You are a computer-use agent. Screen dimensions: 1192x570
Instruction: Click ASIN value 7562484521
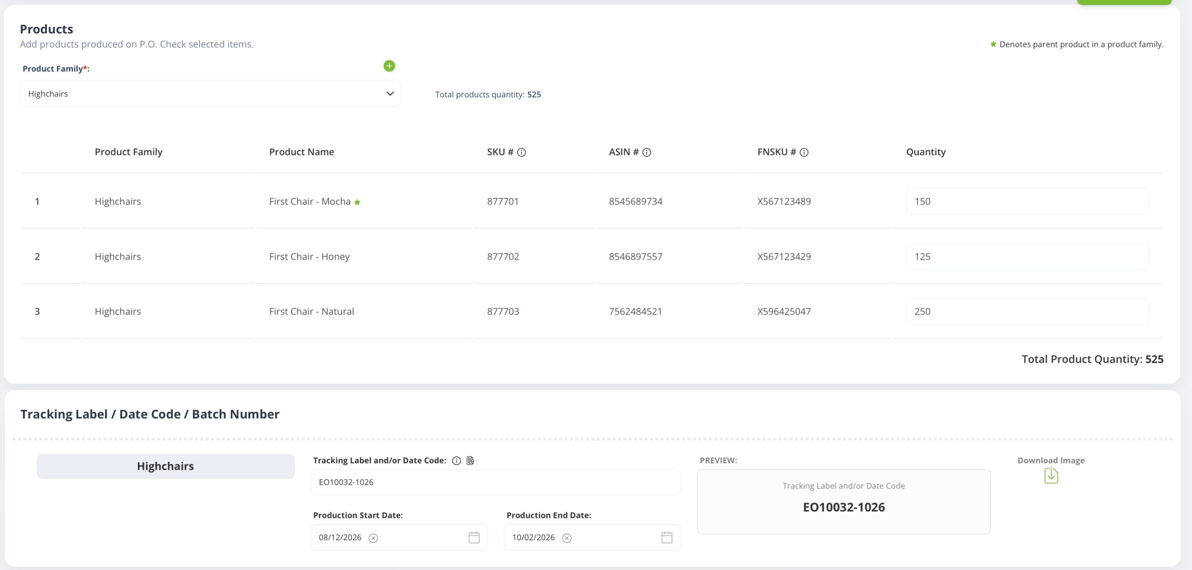click(636, 311)
